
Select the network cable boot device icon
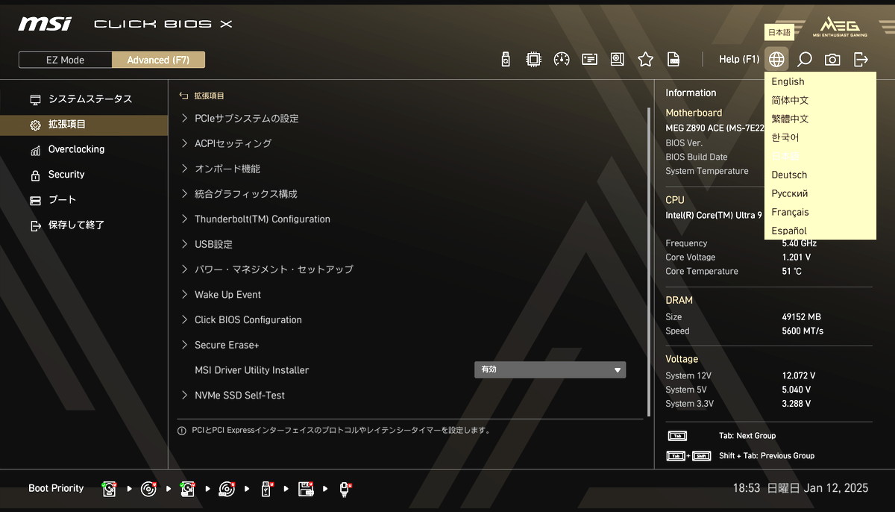click(x=345, y=489)
